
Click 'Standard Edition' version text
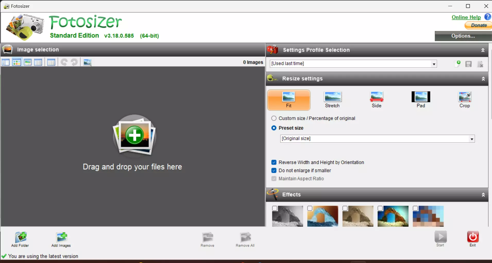[74, 36]
